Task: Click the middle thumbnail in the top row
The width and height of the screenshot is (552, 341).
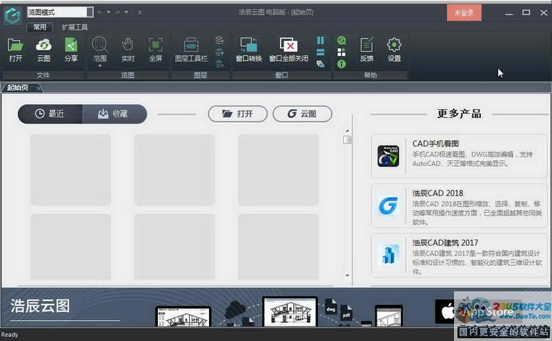Action: click(x=175, y=170)
